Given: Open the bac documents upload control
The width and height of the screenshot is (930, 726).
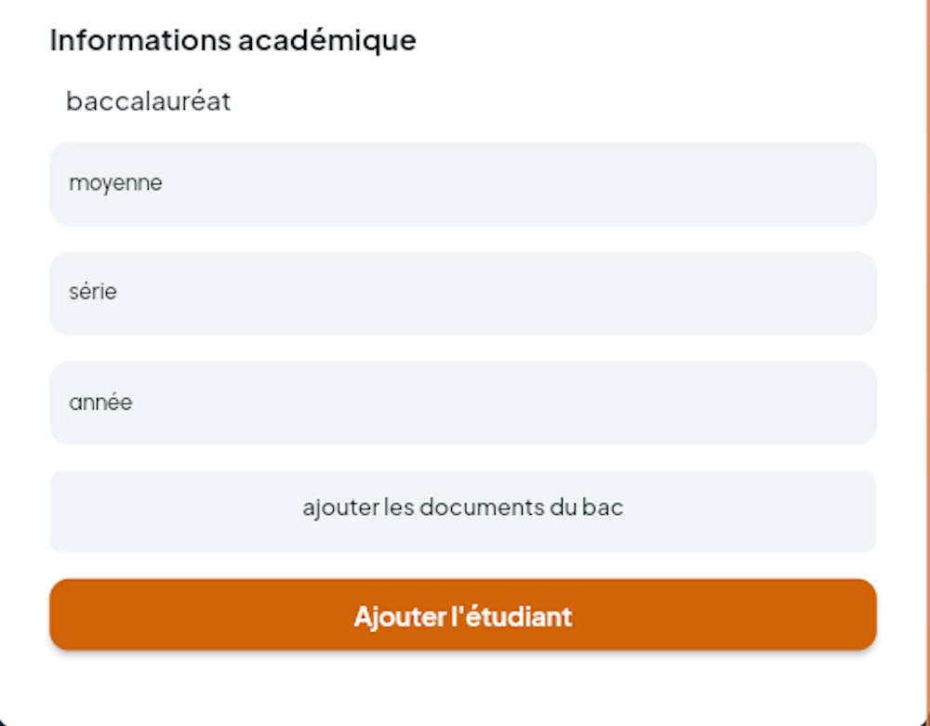Looking at the screenshot, I should coord(462,510).
